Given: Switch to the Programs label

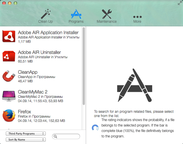Looking at the screenshot, I should (76, 22).
